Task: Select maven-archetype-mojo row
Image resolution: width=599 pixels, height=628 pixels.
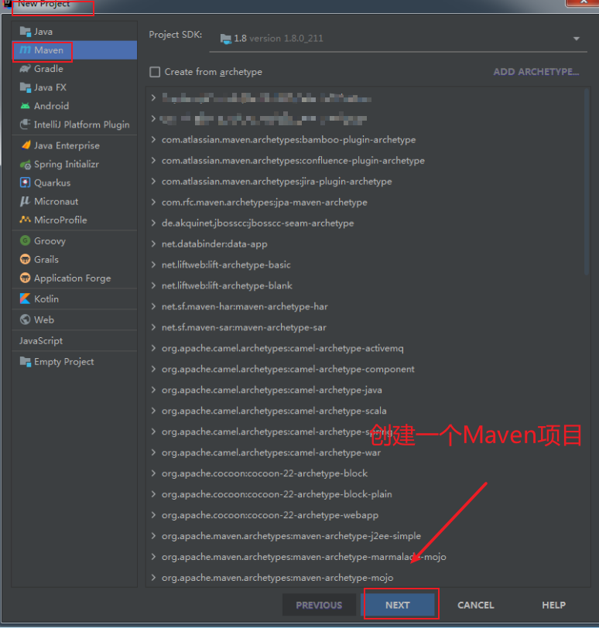Action: [x=367, y=577]
